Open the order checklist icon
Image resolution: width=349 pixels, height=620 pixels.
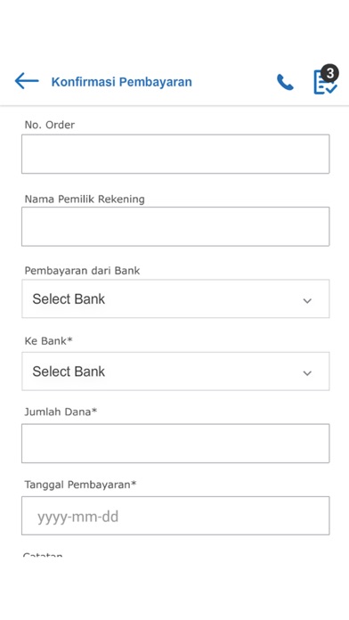pos(324,83)
